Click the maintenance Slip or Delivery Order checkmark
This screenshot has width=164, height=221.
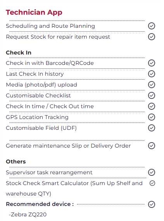click(152, 146)
